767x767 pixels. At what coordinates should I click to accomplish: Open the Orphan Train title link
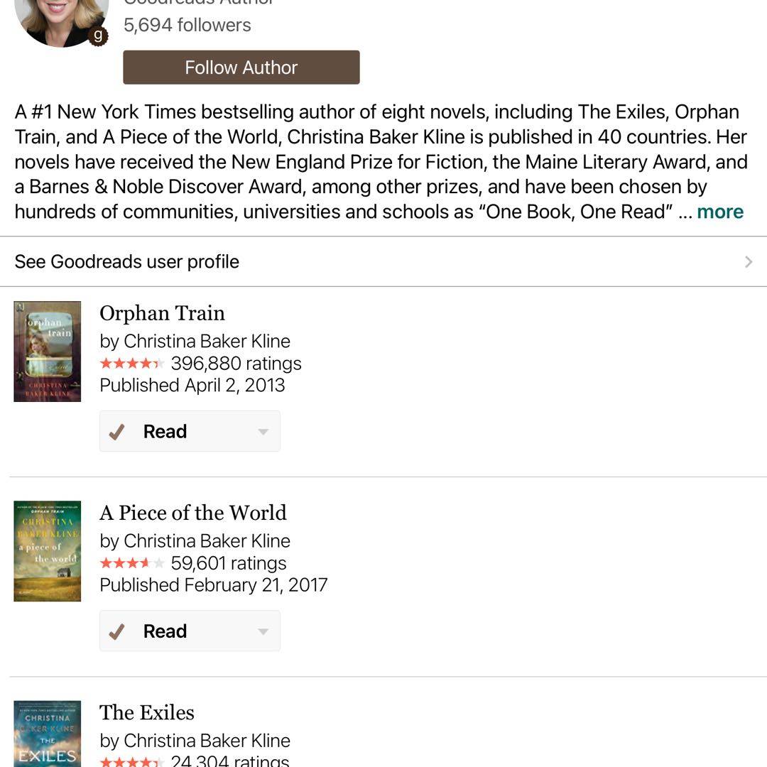click(162, 313)
